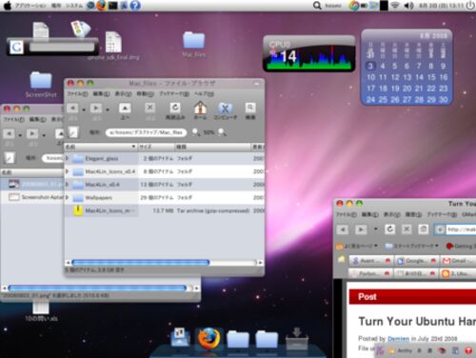Click the location path field in Mac_files browser
Image resolution: width=476 pixels, height=358 pixels.
[147, 132]
